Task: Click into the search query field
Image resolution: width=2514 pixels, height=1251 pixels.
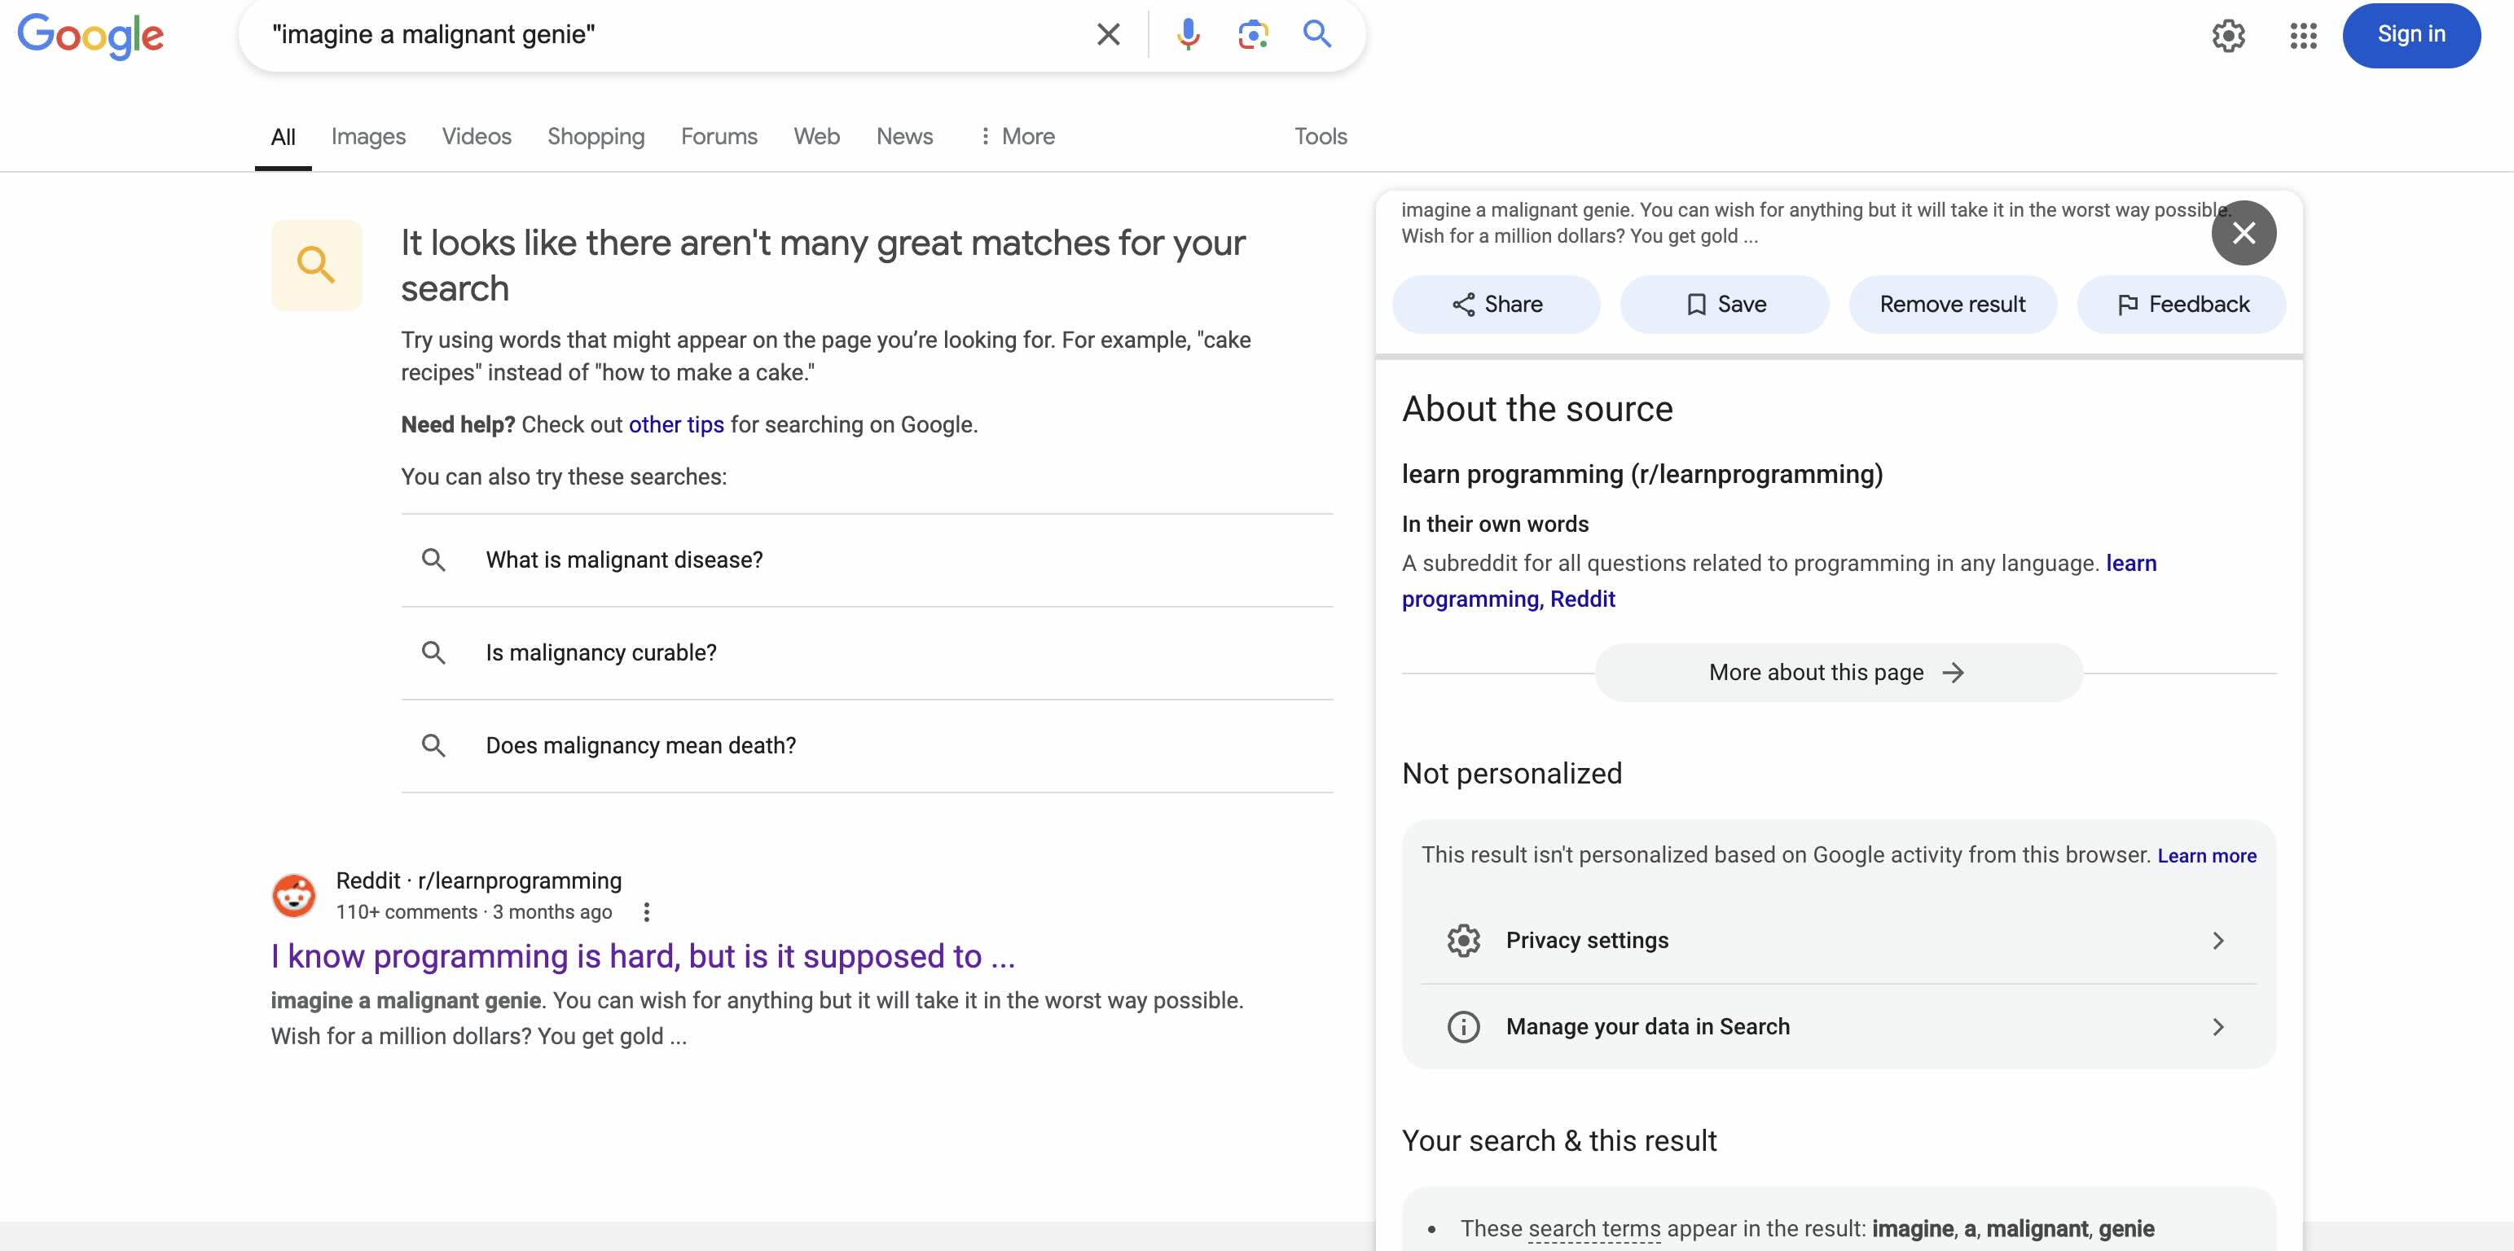Action: [674, 34]
